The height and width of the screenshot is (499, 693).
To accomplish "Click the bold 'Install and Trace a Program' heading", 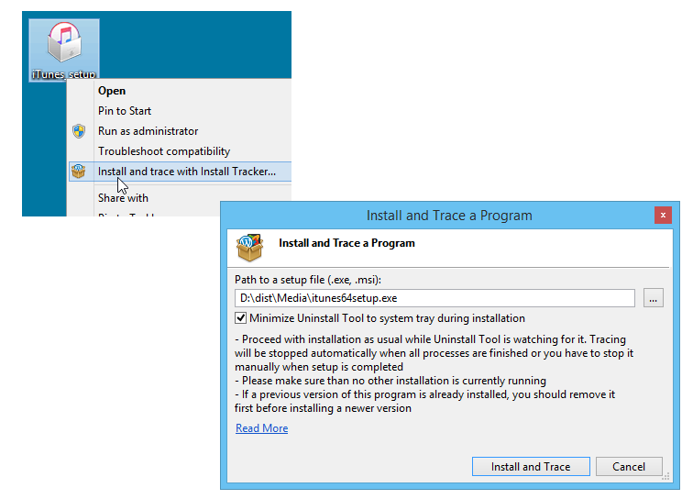I will (346, 243).
